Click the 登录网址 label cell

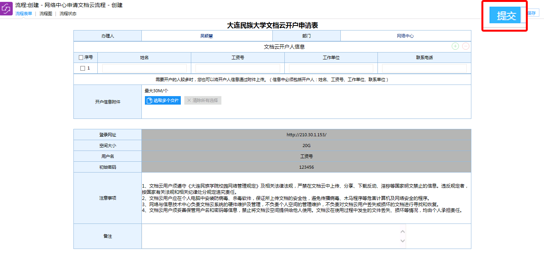pos(107,135)
